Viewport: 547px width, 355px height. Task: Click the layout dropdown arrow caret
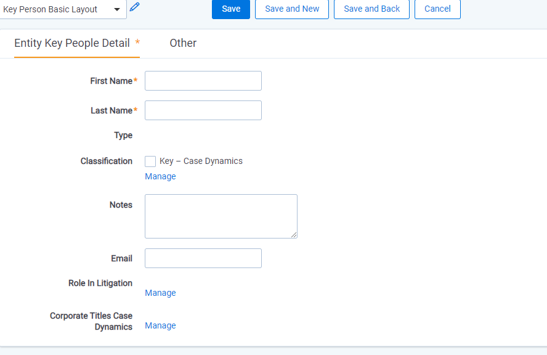(x=117, y=9)
